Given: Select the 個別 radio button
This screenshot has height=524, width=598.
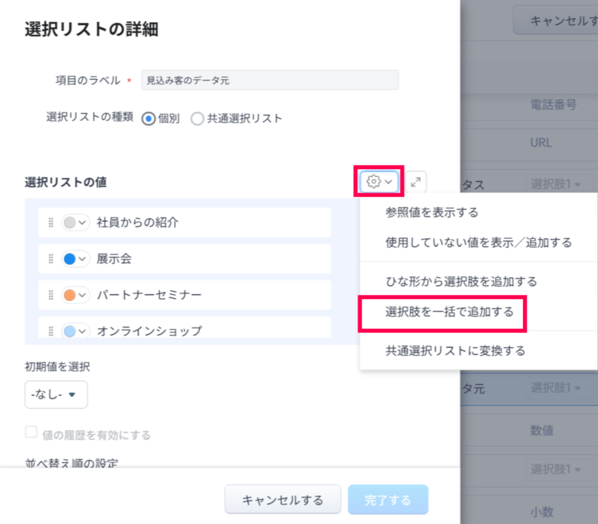Looking at the screenshot, I should 149,119.
